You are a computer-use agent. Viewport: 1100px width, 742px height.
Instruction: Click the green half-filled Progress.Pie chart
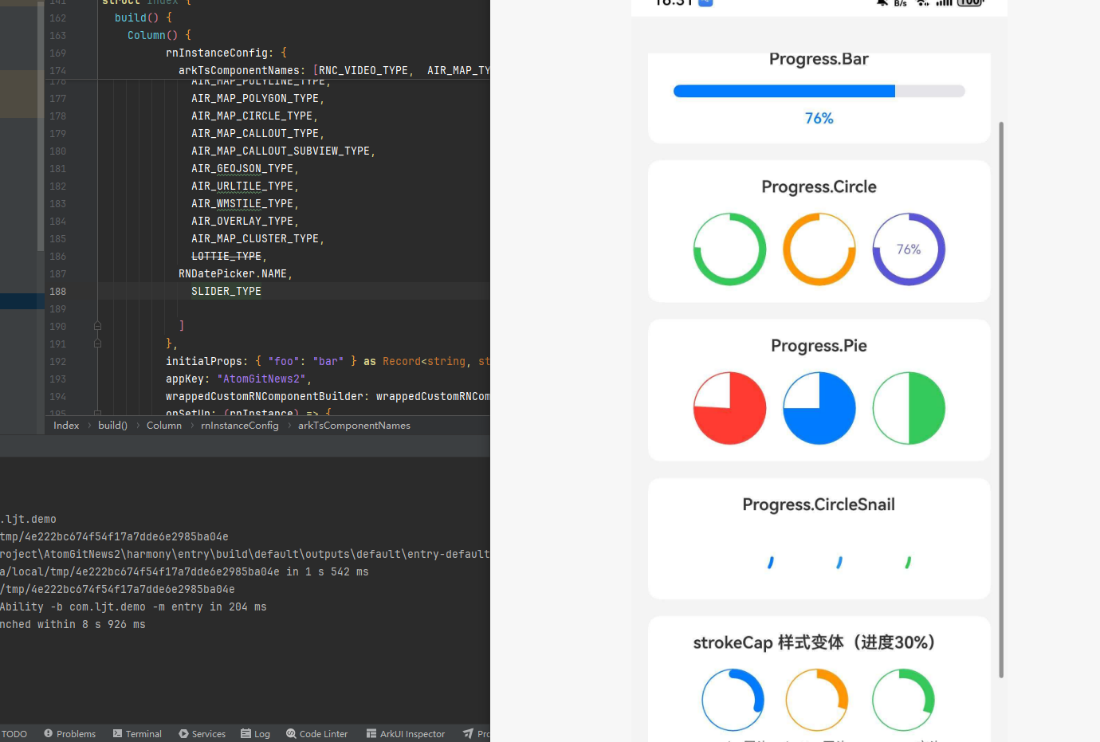tap(909, 408)
